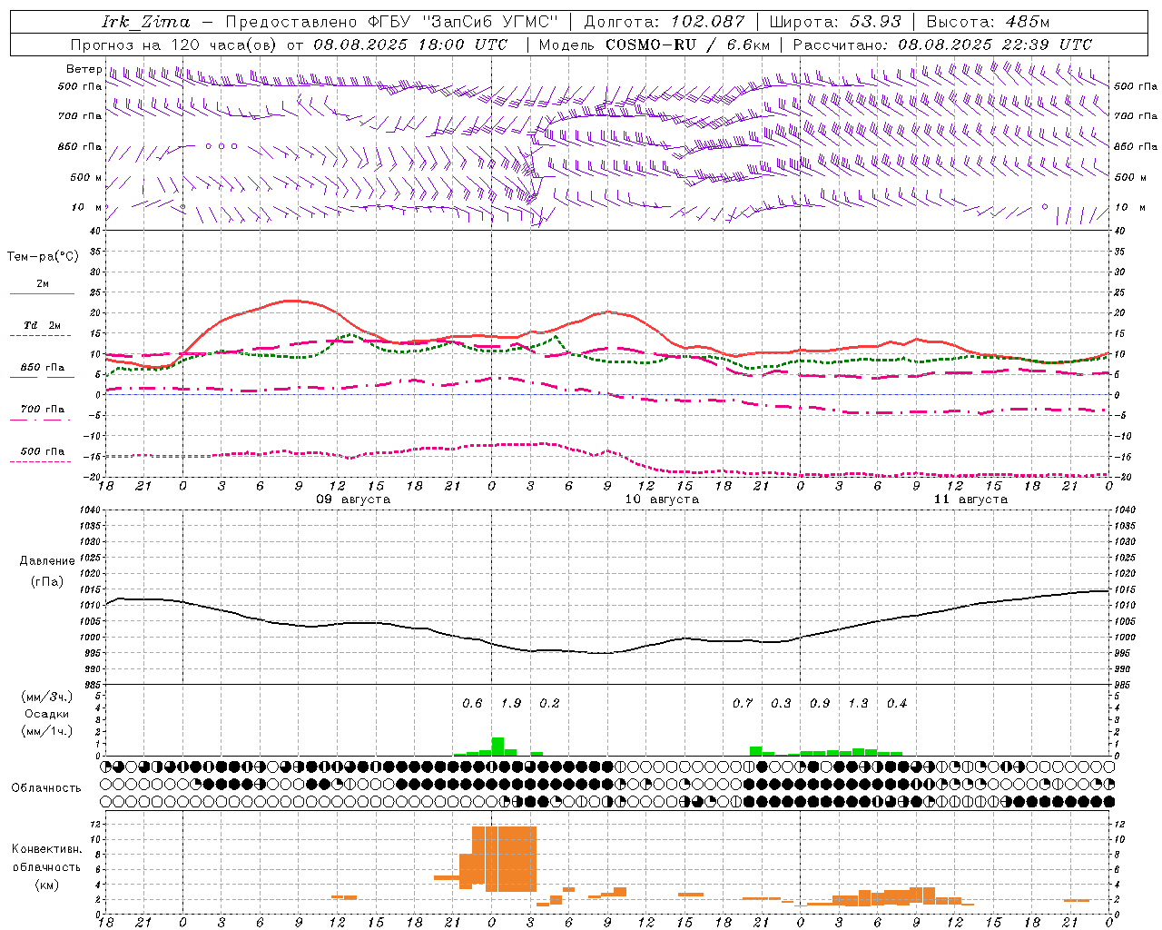
Task: Select the 'Прогноз на 120 часа(ов)' forecast text
Action: click(x=175, y=45)
